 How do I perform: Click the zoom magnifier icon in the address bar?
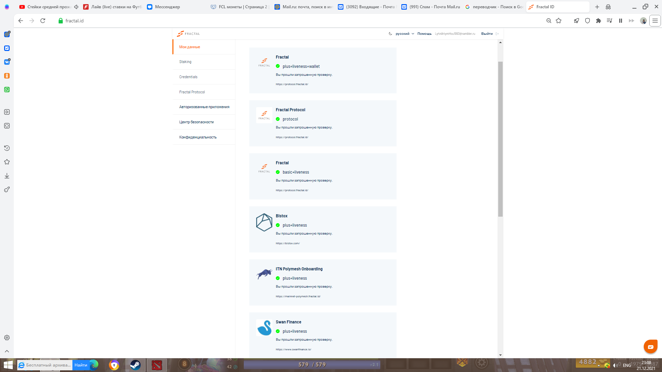pyautogui.click(x=549, y=21)
